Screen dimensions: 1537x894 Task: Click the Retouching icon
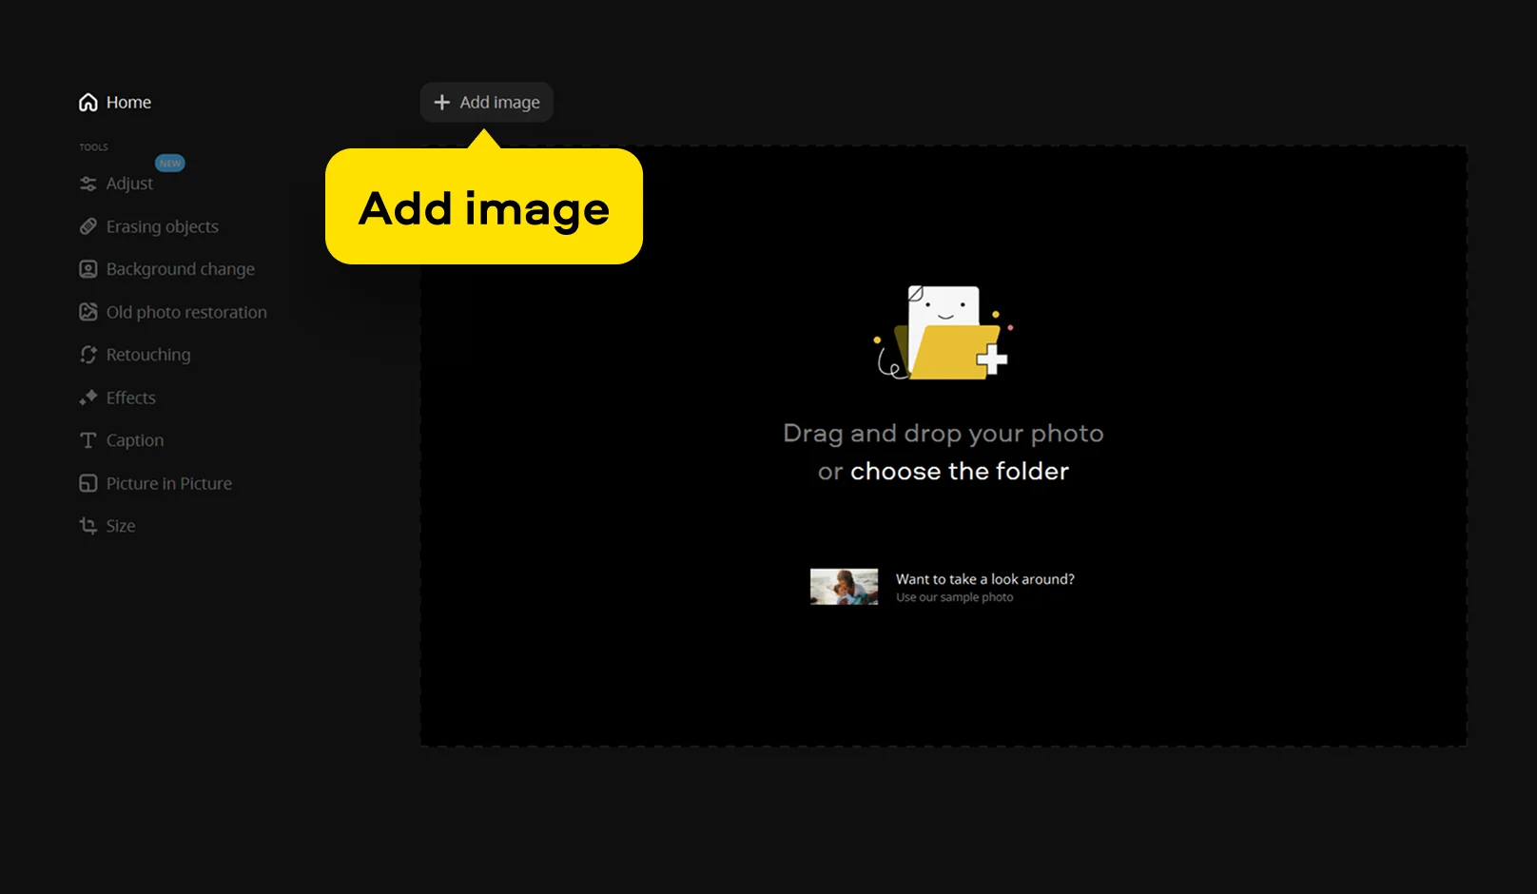pyautogui.click(x=88, y=355)
